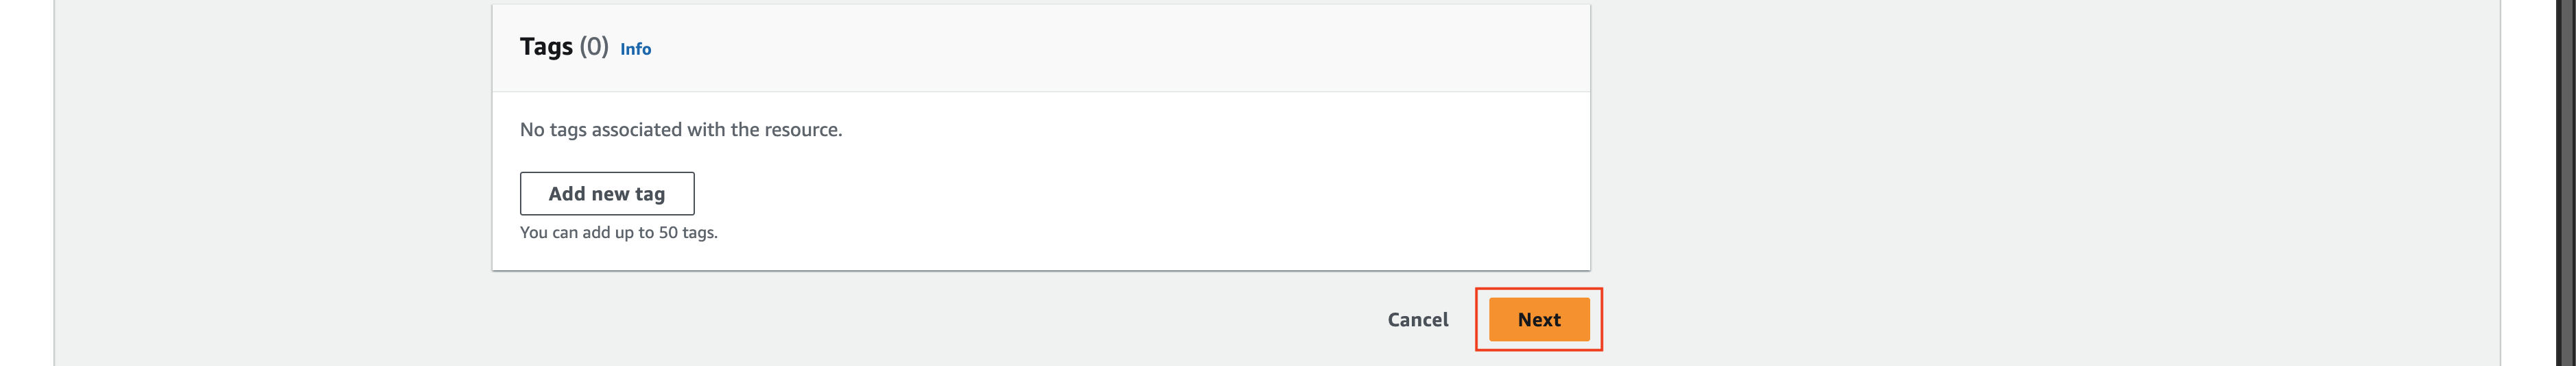
Task: Click the word Tags in the header
Action: point(546,47)
